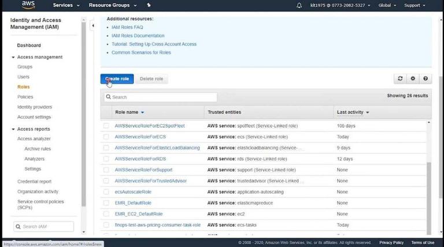444x247 pixels.
Task: Click the "Showing 26 results" text
Action: (x=408, y=96)
